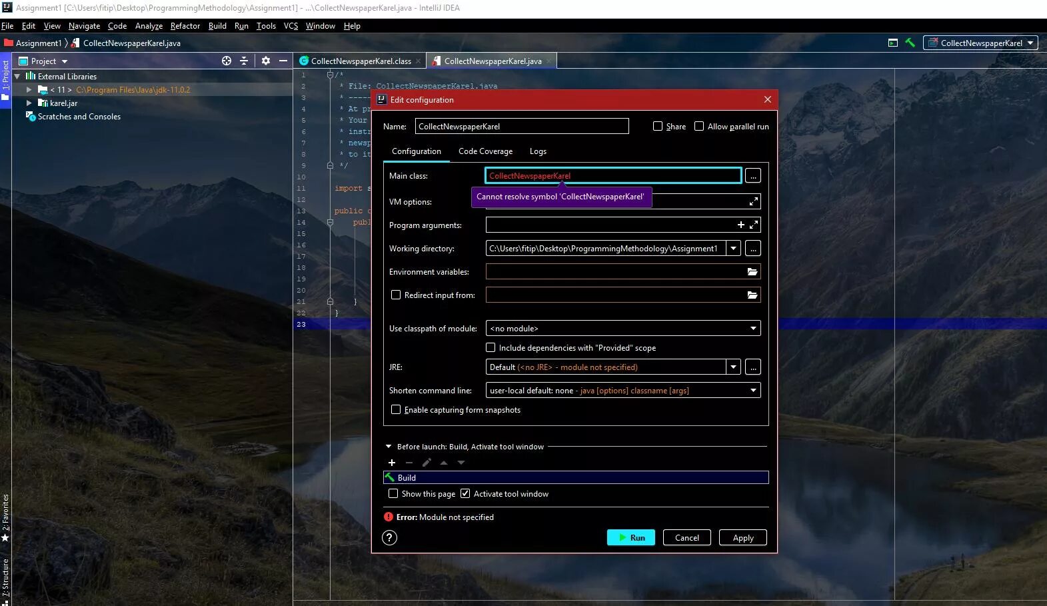Enable Allow parallel run checkbox
The image size is (1047, 606).
(x=699, y=126)
